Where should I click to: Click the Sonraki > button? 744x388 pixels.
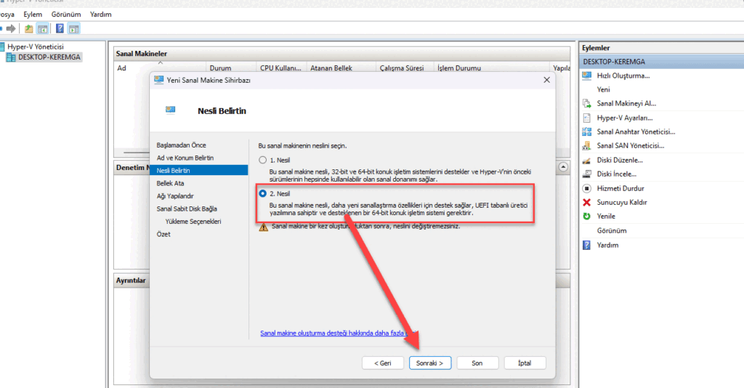(430, 363)
